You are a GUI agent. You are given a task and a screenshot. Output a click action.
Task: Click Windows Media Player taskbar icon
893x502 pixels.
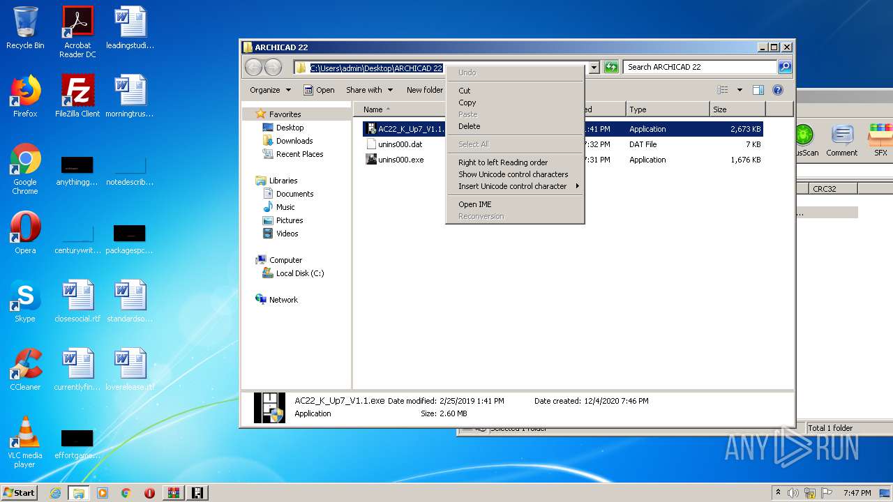coord(103,493)
